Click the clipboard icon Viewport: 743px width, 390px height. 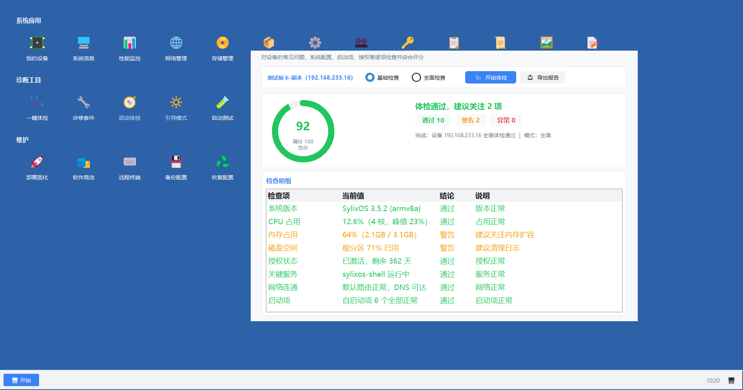(454, 43)
